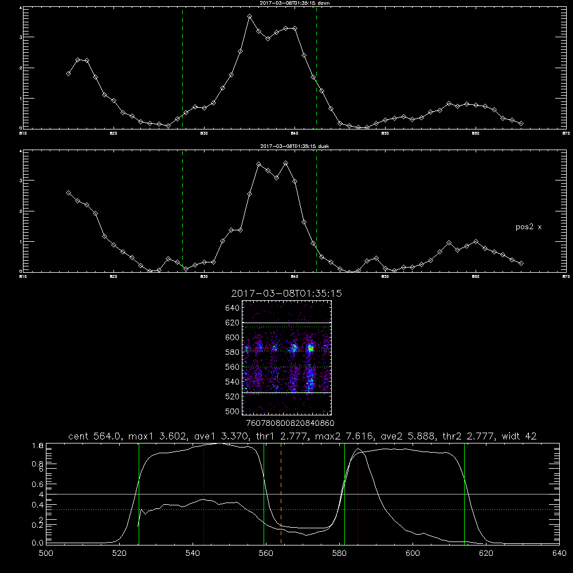
Task: Select the heatmap title '2017-03-08T01:35:15'
Action: click(x=286, y=293)
